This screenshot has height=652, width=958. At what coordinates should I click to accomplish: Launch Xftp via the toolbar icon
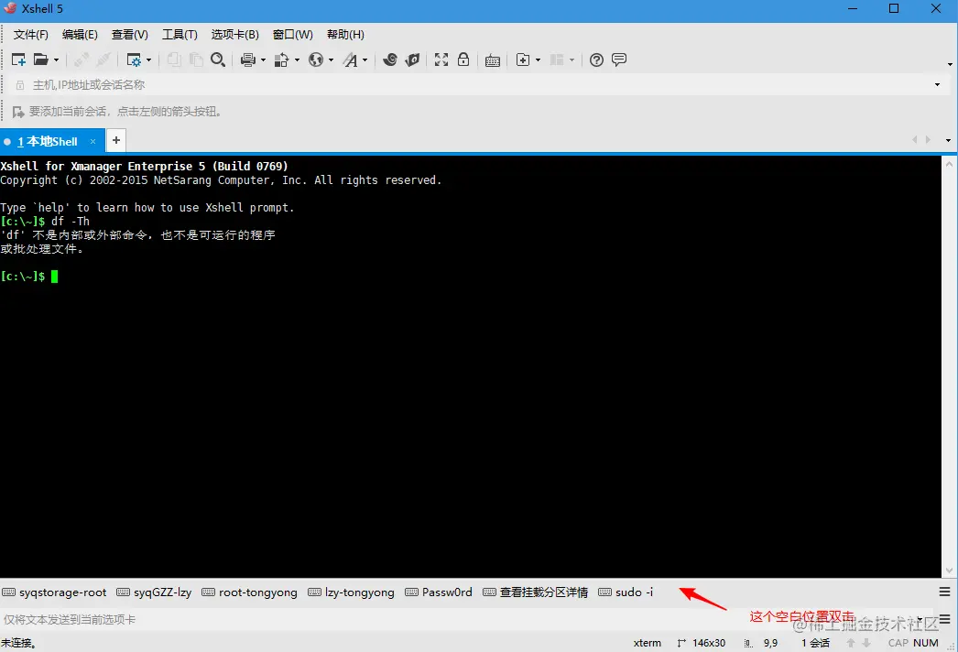pos(390,60)
